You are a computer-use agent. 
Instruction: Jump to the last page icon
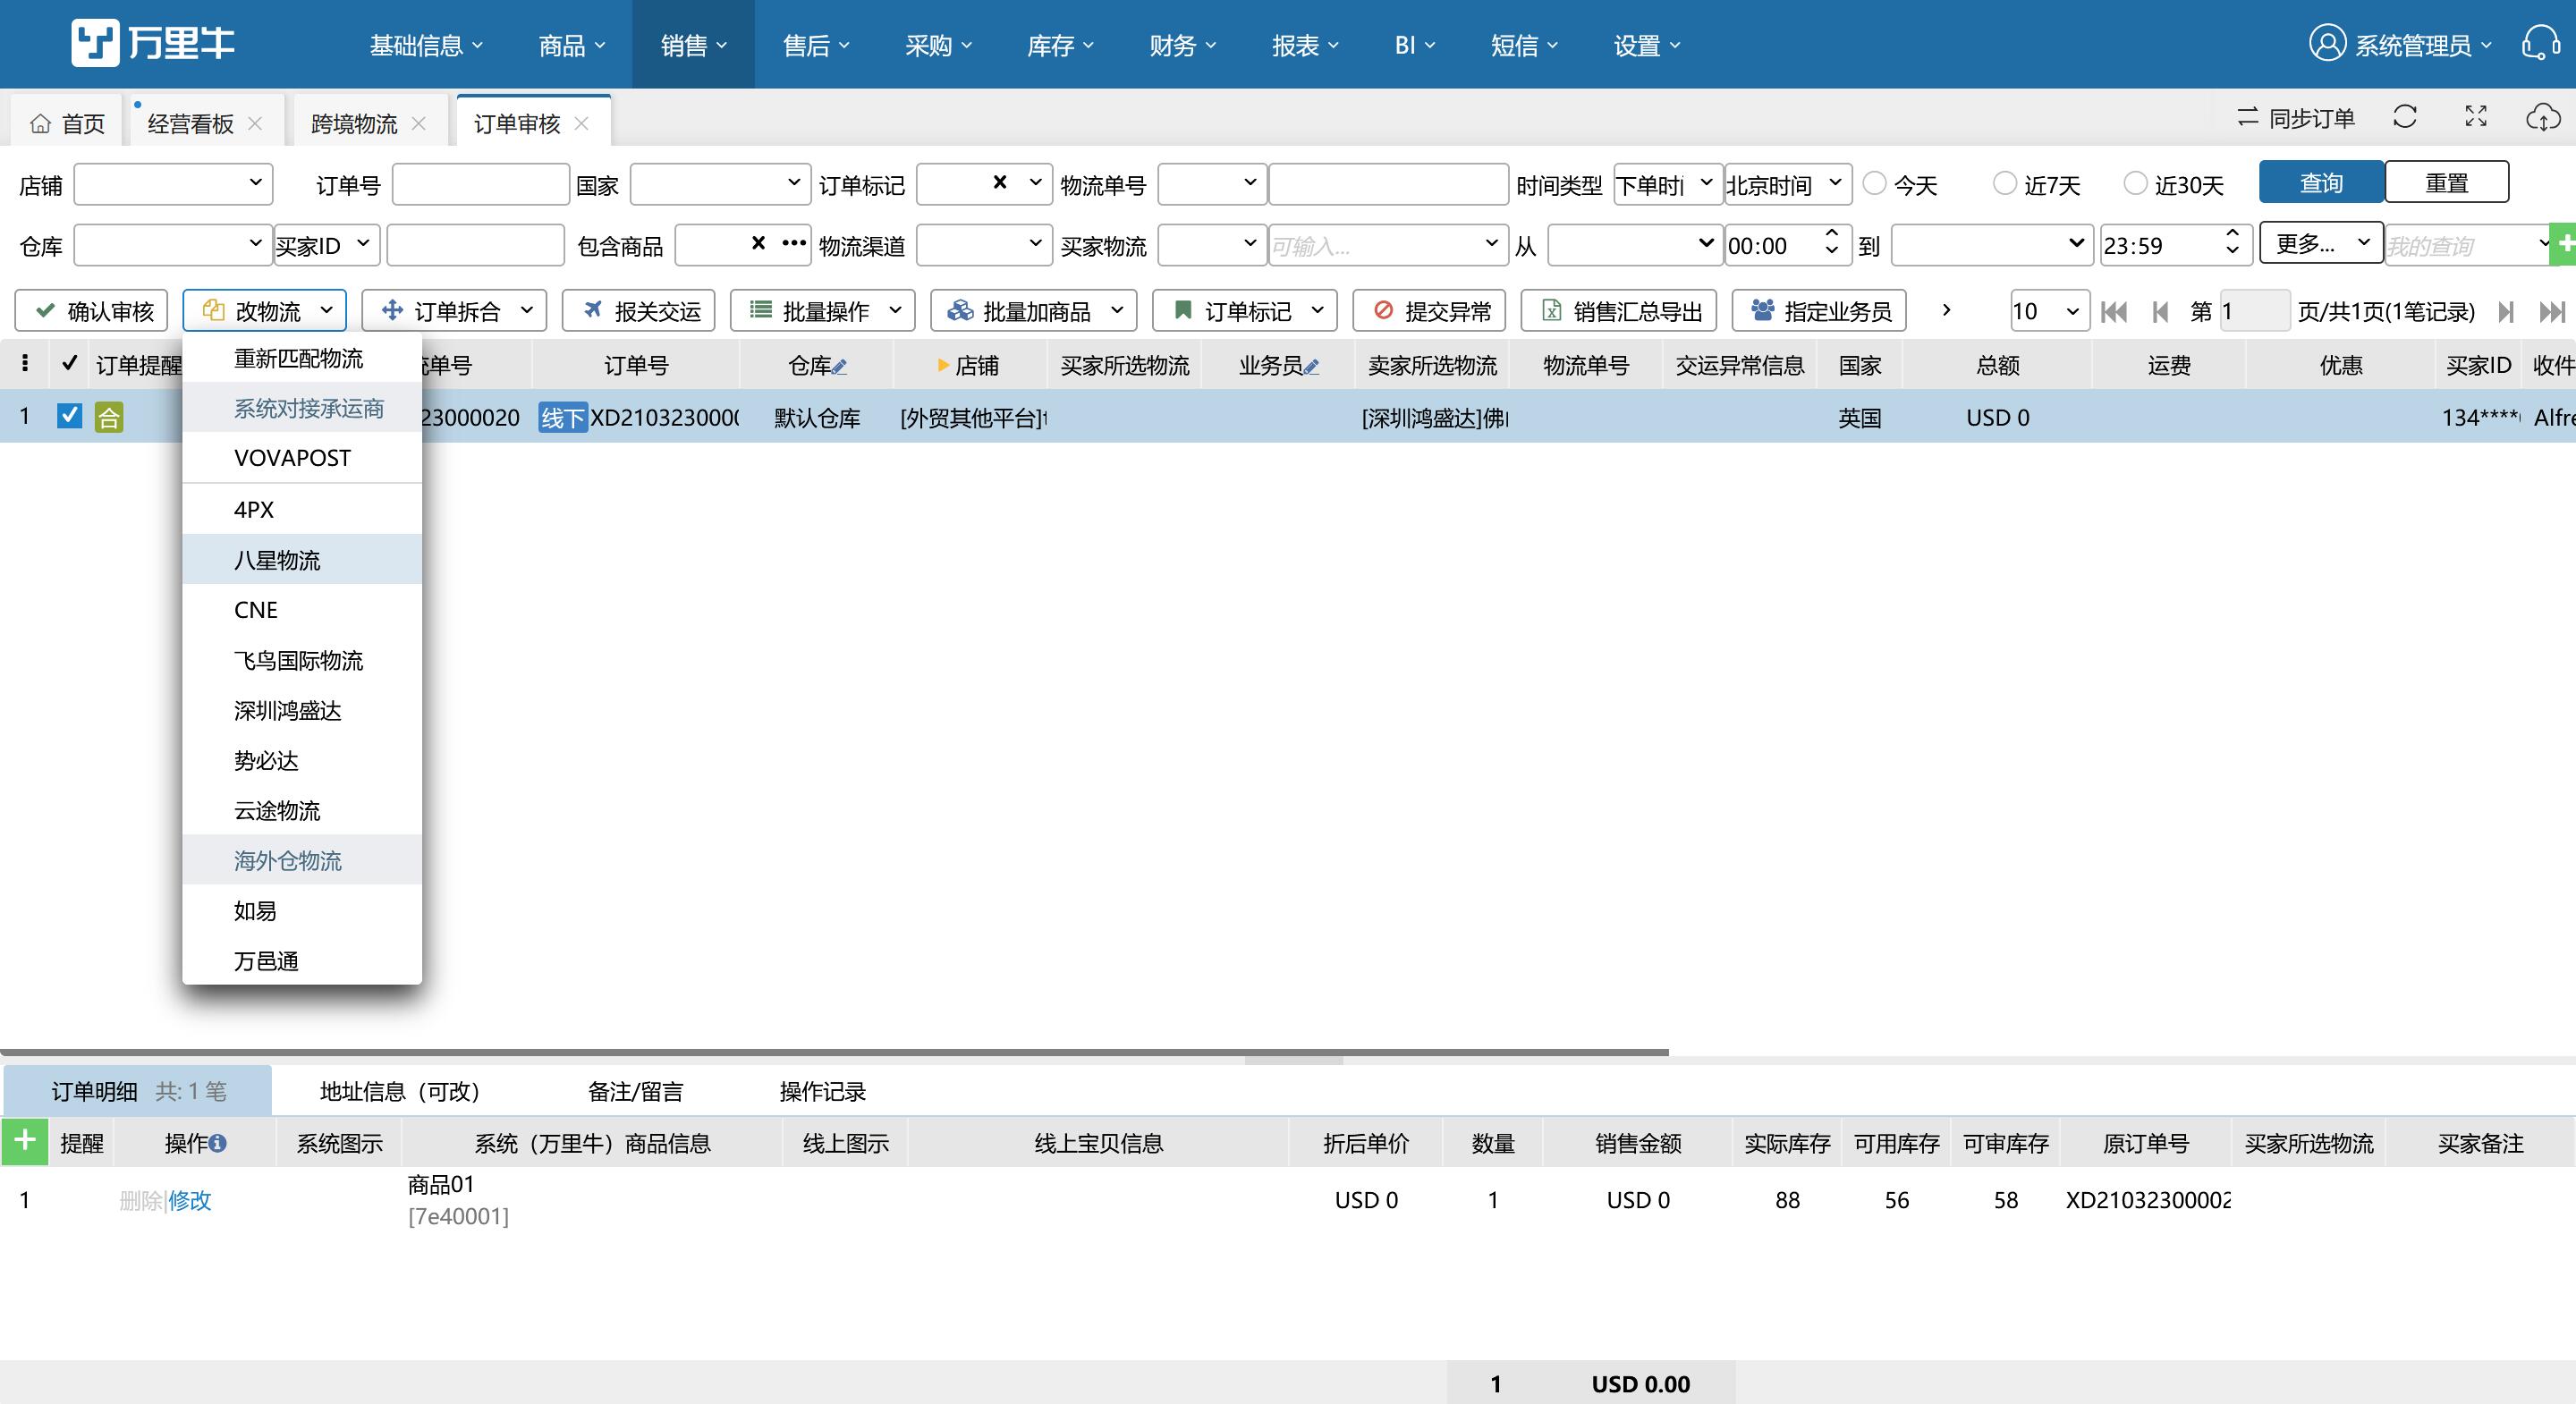tap(2552, 312)
